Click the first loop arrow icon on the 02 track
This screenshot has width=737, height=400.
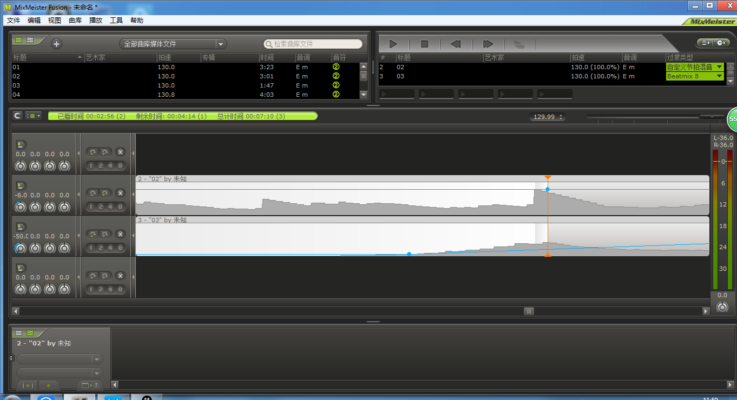coord(93,194)
